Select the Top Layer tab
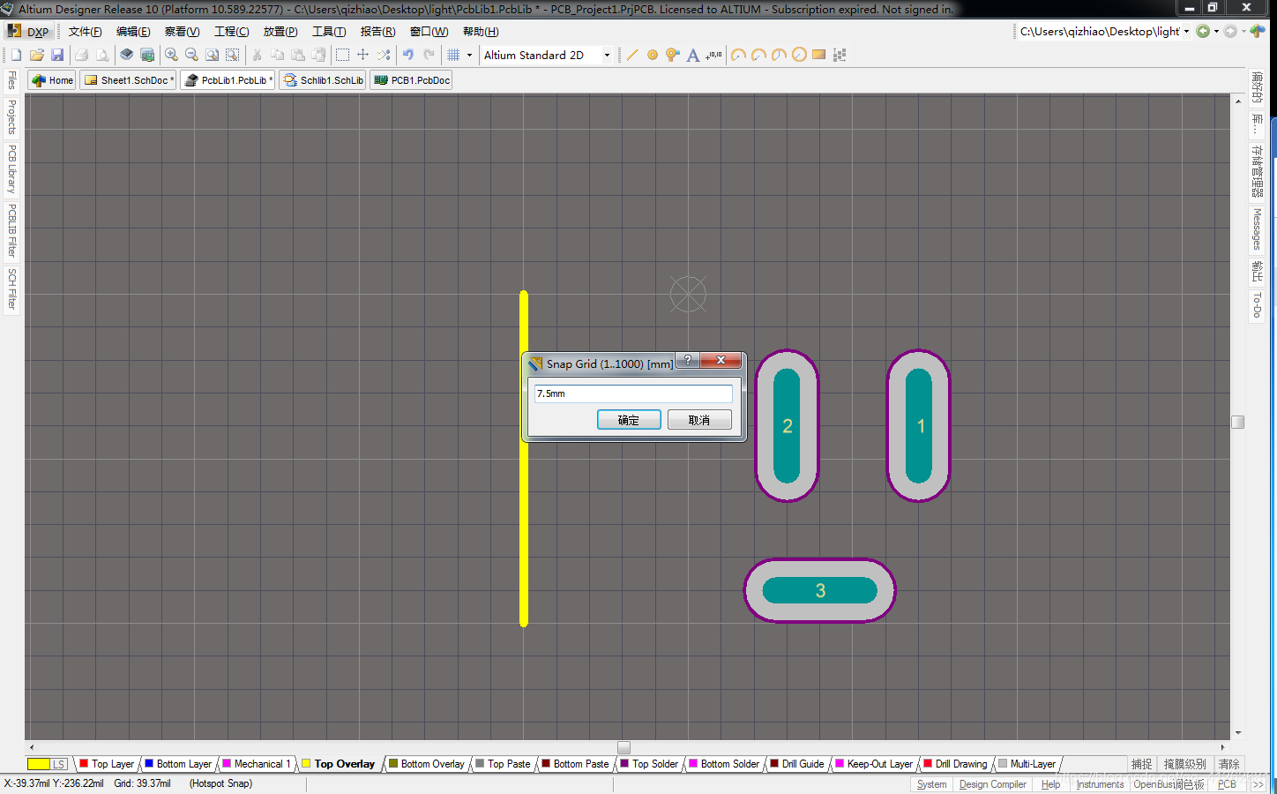 pos(108,764)
